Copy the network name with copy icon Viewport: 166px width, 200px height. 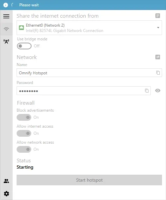click(x=158, y=73)
